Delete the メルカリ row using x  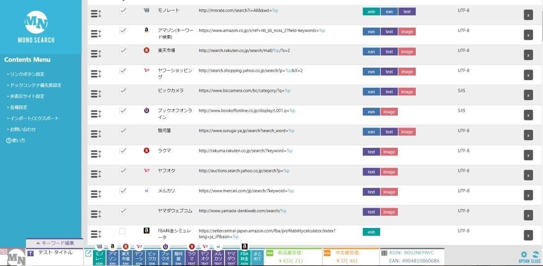[528, 195]
